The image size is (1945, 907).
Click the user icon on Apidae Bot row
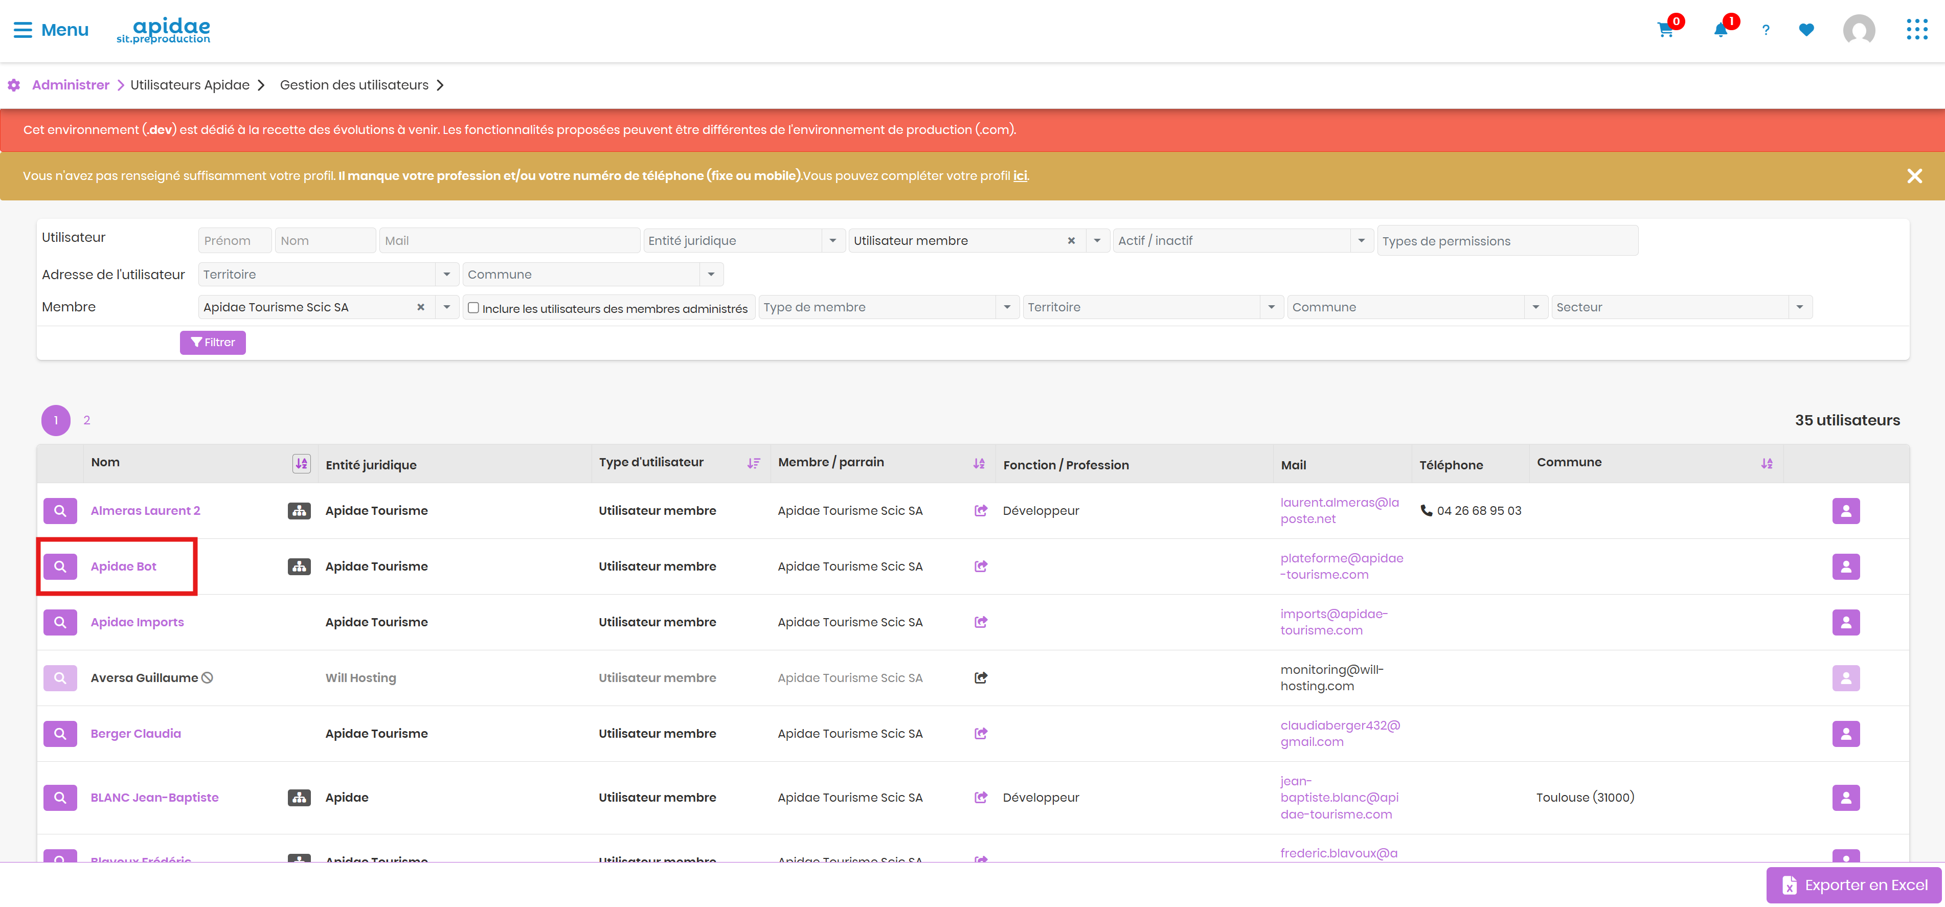click(1845, 566)
